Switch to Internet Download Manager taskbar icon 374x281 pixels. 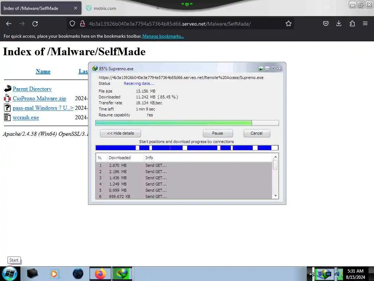[x=122, y=274]
